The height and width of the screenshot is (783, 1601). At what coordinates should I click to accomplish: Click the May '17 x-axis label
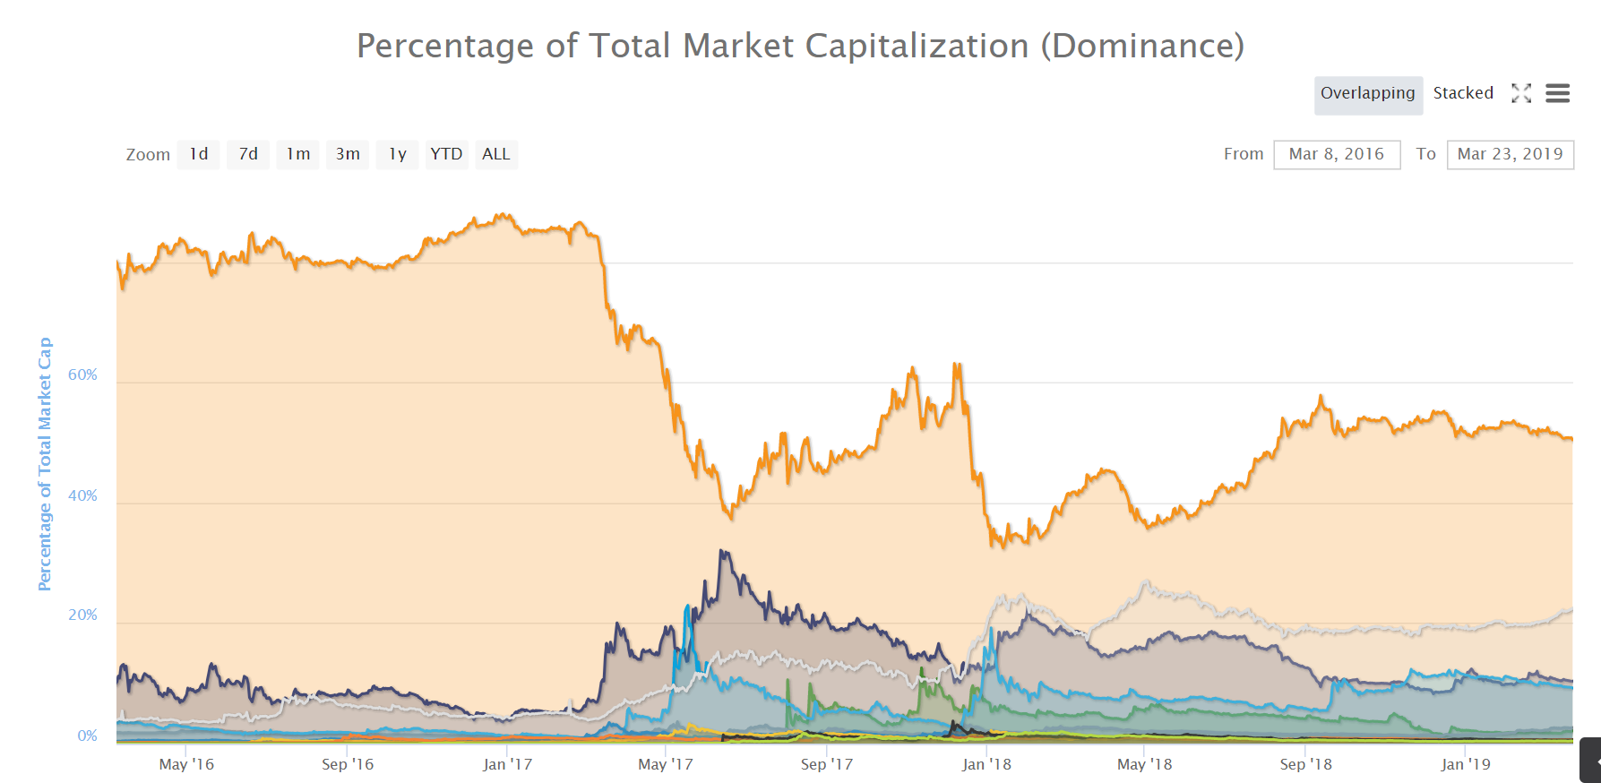pyautogui.click(x=666, y=764)
